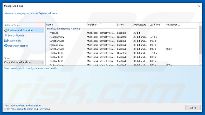The height and width of the screenshot is (115, 205).
Task: Select the HeadlineAlley add-on entry
Action: pos(57,37)
